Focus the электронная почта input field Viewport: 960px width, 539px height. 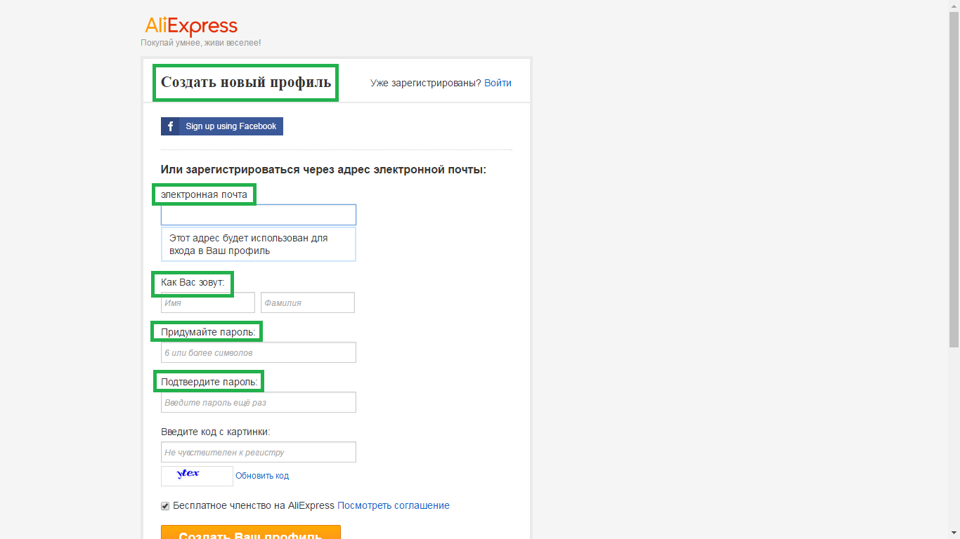click(258, 215)
